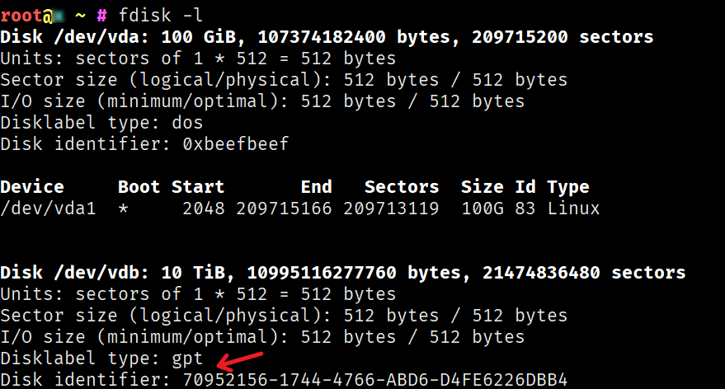Click the 'Type' column header
725x389 pixels.
pyautogui.click(x=568, y=188)
